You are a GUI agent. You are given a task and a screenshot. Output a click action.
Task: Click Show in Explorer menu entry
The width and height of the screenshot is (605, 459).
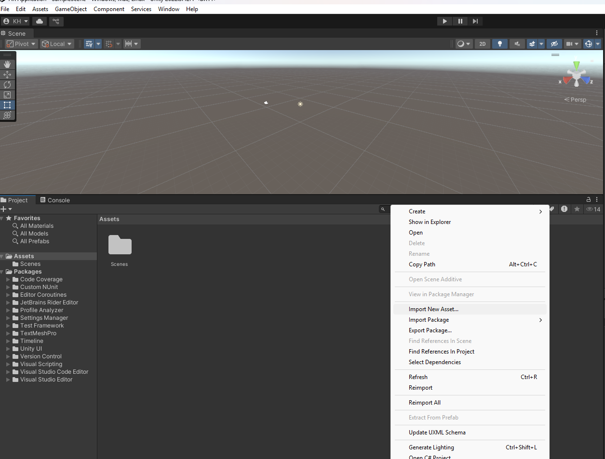pos(430,222)
